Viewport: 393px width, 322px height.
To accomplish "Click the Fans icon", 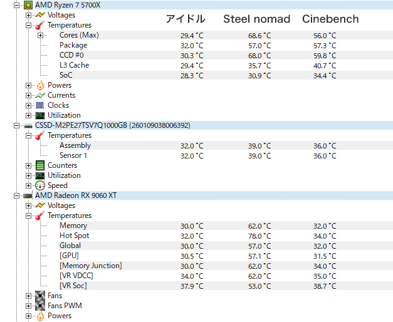I will click(x=40, y=296).
